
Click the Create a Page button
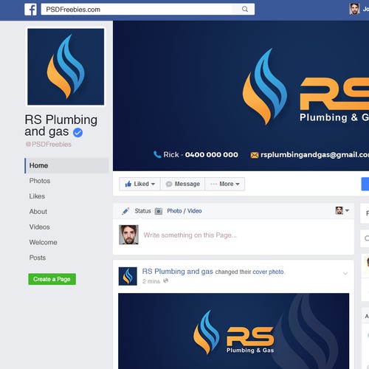(x=52, y=279)
